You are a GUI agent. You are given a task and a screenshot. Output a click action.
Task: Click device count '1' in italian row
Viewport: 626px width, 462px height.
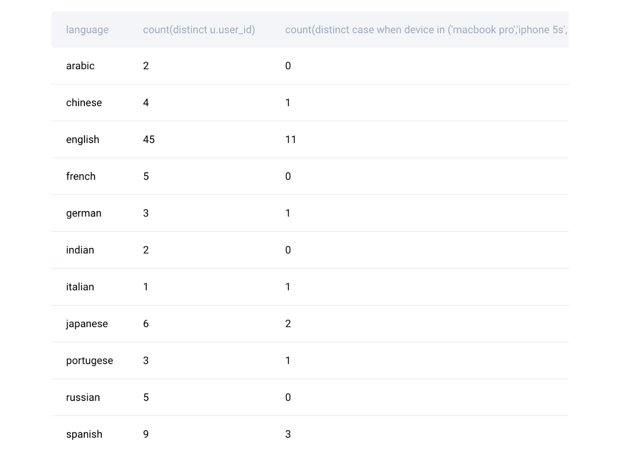(x=288, y=287)
